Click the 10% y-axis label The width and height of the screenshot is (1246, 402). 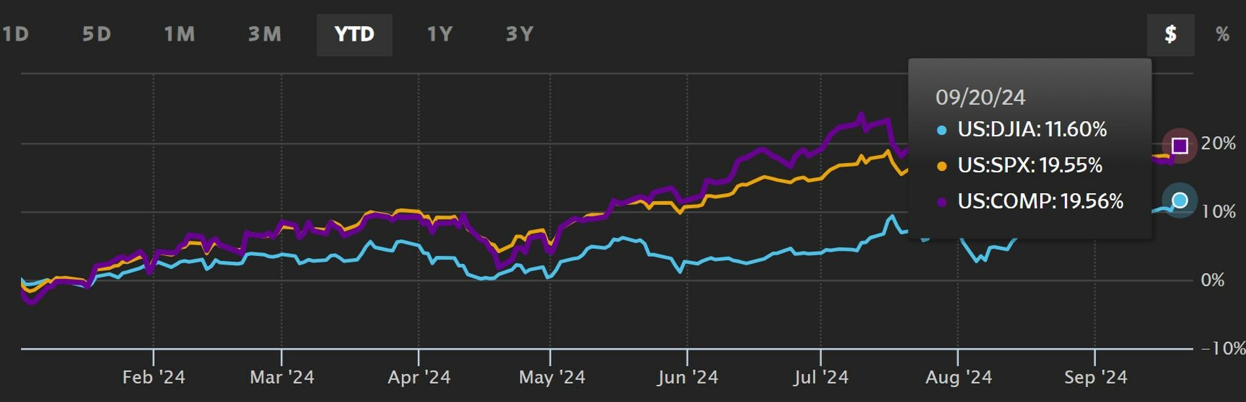click(1218, 212)
